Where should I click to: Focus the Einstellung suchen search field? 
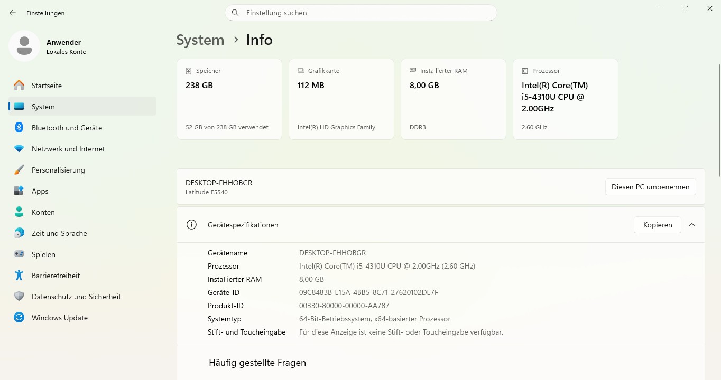[x=365, y=13]
